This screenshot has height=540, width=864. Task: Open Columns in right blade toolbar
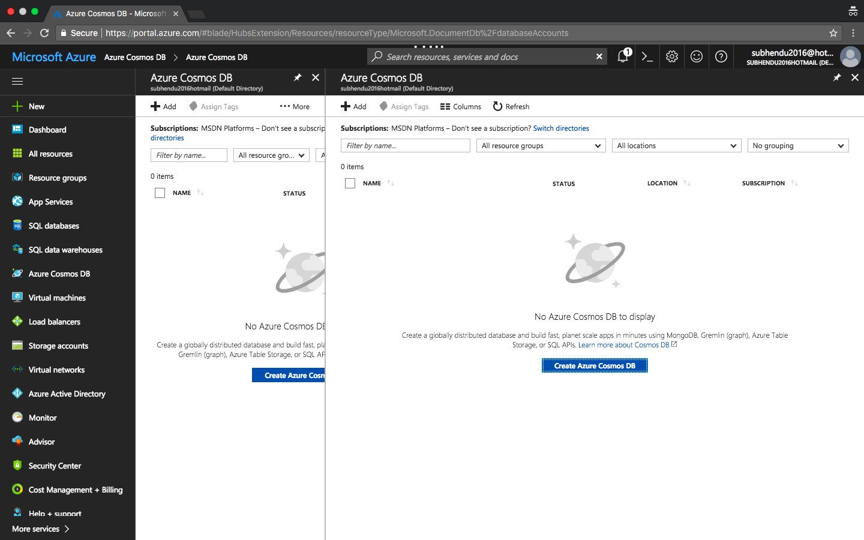461,107
